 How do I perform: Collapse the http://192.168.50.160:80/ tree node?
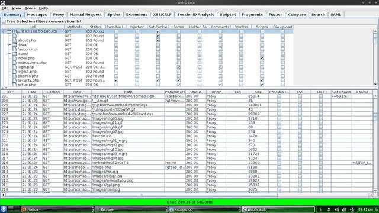4,31
